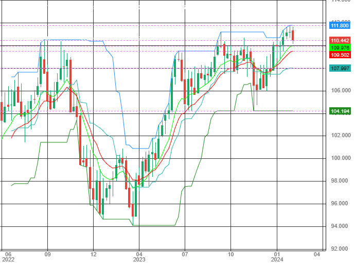Click the 12 month time axis label
The width and height of the screenshot is (355, 263).
[x=93, y=254]
